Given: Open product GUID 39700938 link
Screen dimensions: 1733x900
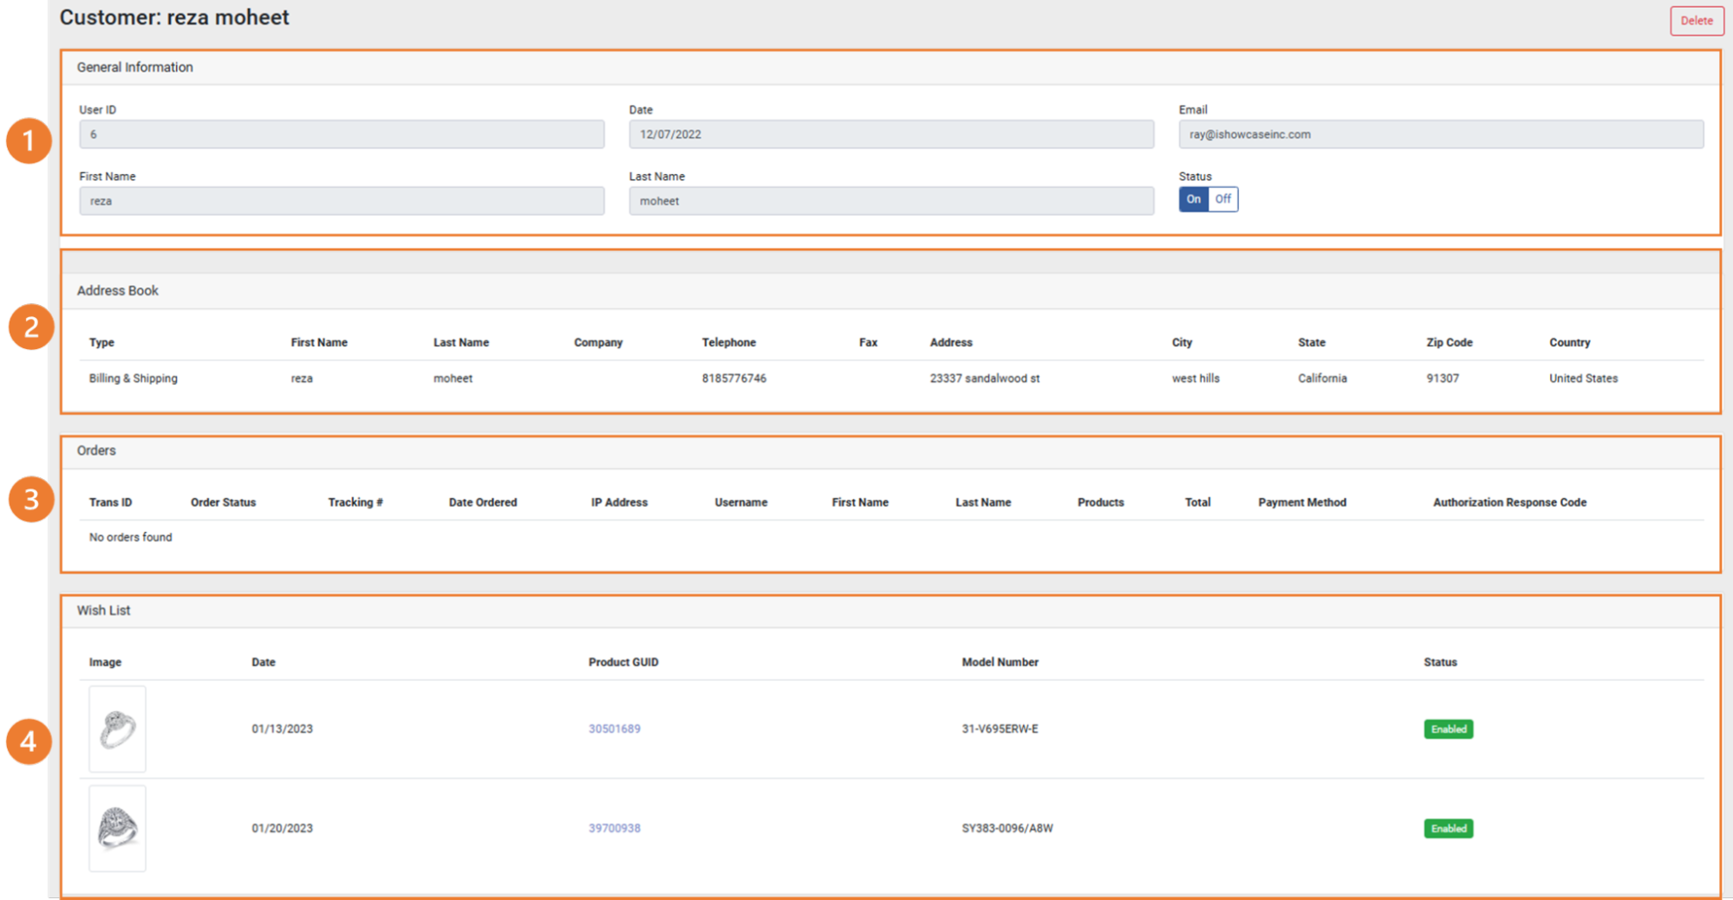Looking at the screenshot, I should pos(614,828).
